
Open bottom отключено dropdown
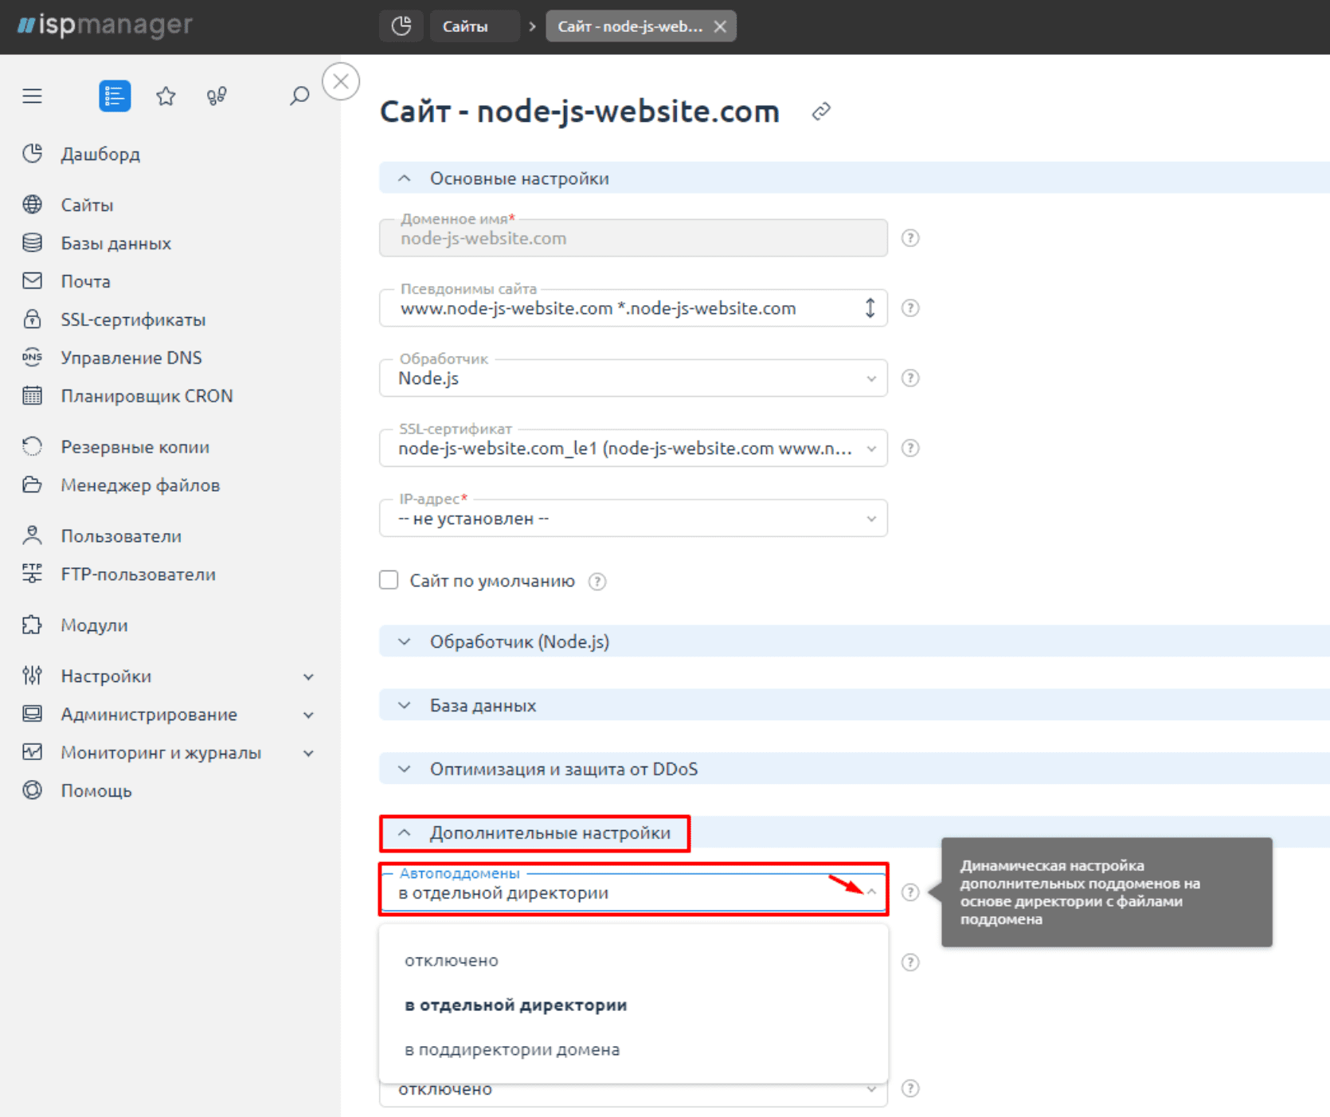(633, 1093)
